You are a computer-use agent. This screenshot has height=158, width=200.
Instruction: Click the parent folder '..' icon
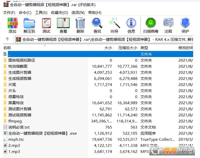(x=5, y=54)
